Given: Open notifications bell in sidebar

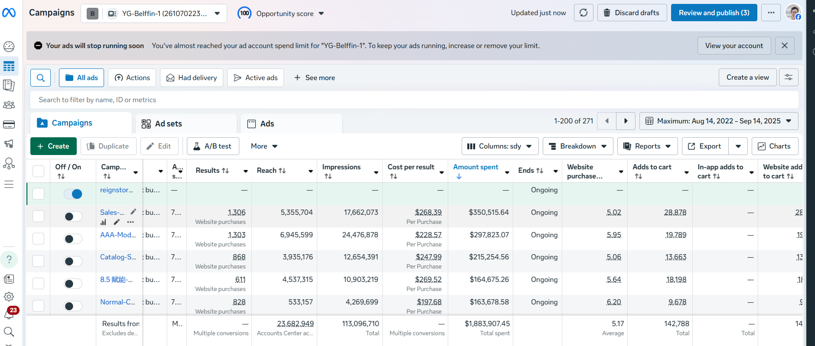Looking at the screenshot, I should tap(9, 314).
